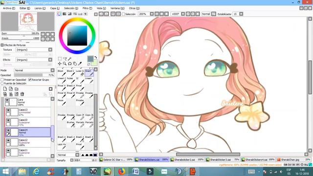Viewport: 313px width, 176px height.
Task: Open the Capa menu
Action: (x=55, y=8)
